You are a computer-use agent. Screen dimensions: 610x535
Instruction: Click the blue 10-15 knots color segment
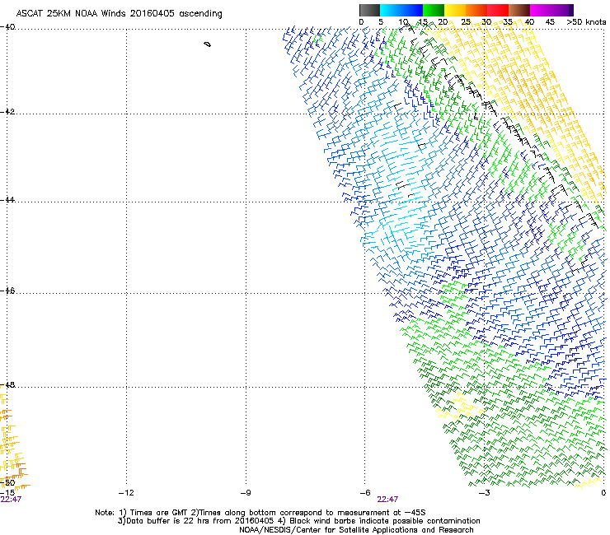(x=412, y=10)
